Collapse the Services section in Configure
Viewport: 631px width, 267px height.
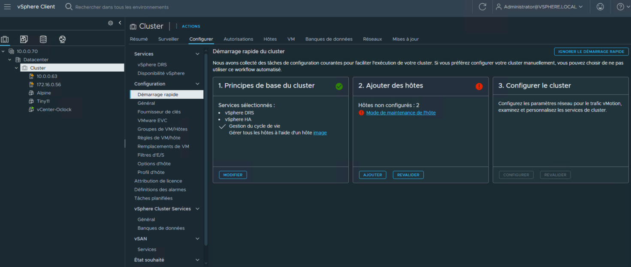[x=197, y=54]
